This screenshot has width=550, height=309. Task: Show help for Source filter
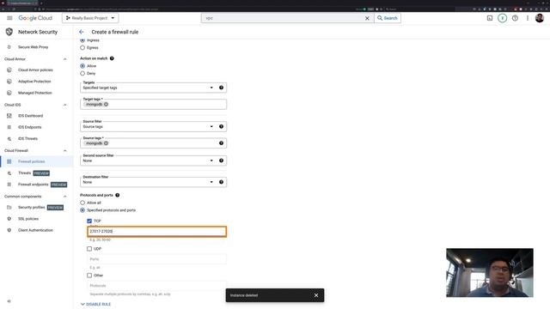222,126
